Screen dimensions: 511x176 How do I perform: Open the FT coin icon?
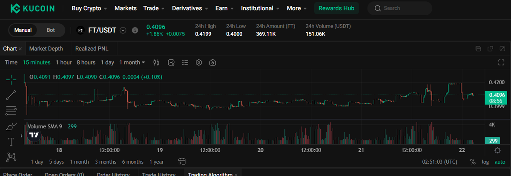tap(80, 30)
